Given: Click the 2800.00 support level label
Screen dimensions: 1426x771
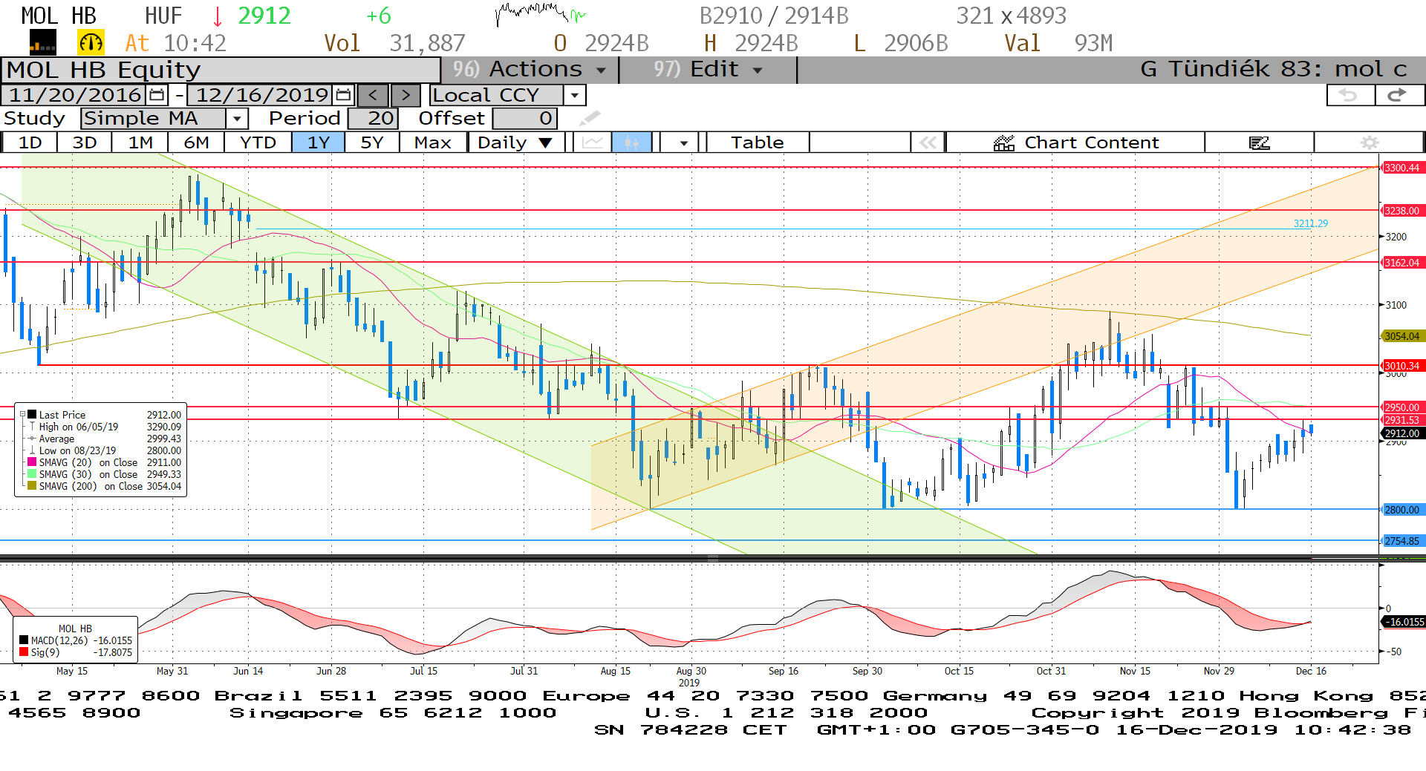Looking at the screenshot, I should (x=1401, y=510).
